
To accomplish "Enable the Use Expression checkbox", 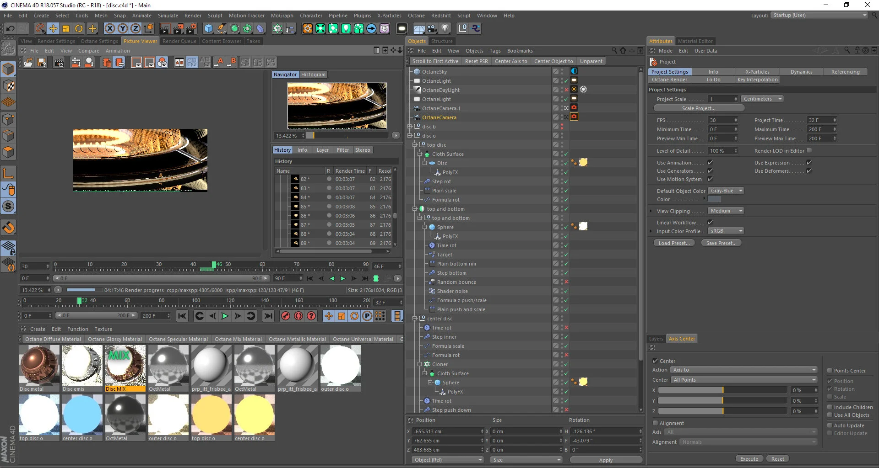I will (809, 162).
